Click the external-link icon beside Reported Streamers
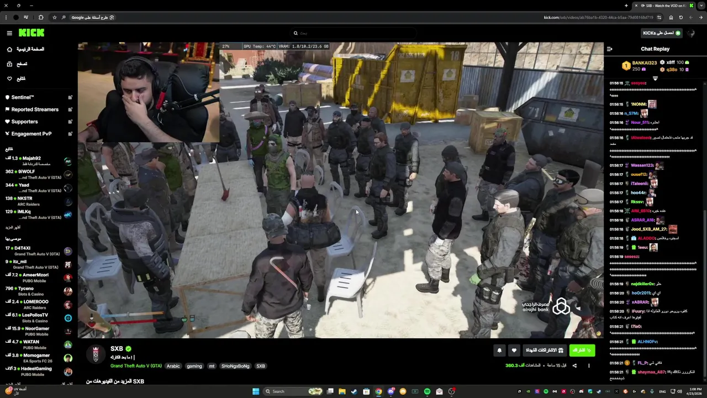Screen dimensions: 707x398 (x=70, y=109)
